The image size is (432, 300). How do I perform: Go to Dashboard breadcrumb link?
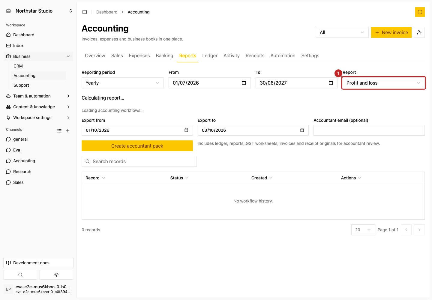[107, 12]
